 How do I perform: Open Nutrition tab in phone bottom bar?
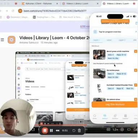(115, 117)
